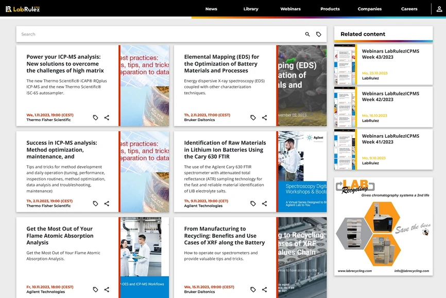
Task: Open the user account icon
Action: [x=439, y=9]
